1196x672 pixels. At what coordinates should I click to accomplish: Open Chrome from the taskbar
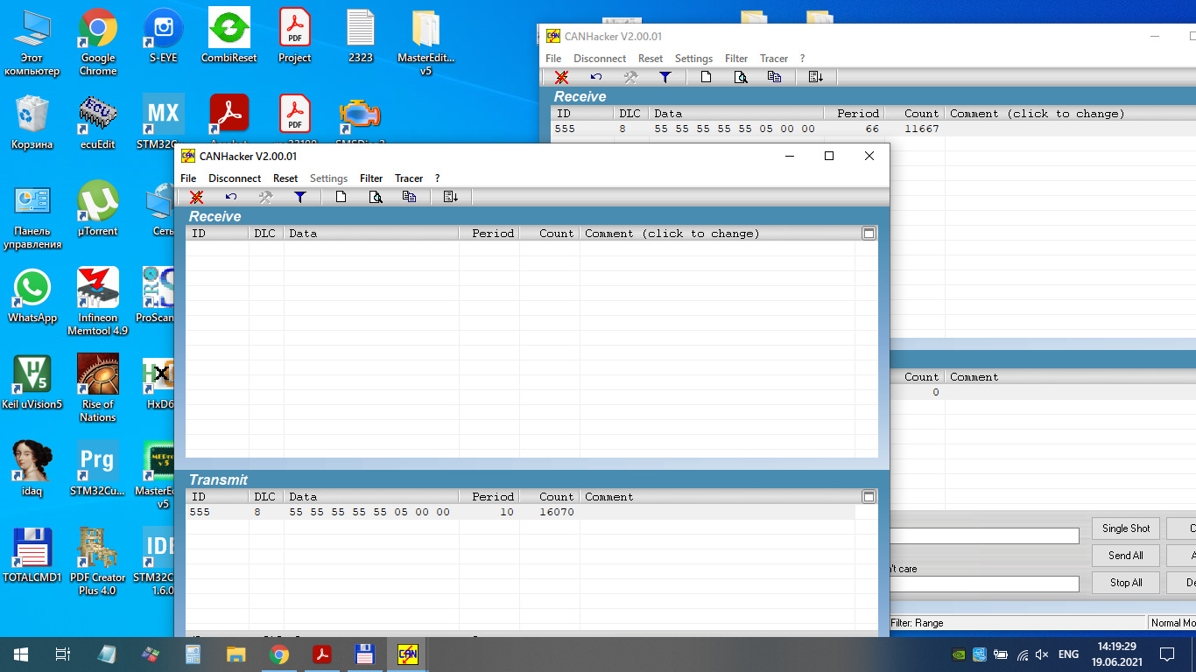point(279,654)
